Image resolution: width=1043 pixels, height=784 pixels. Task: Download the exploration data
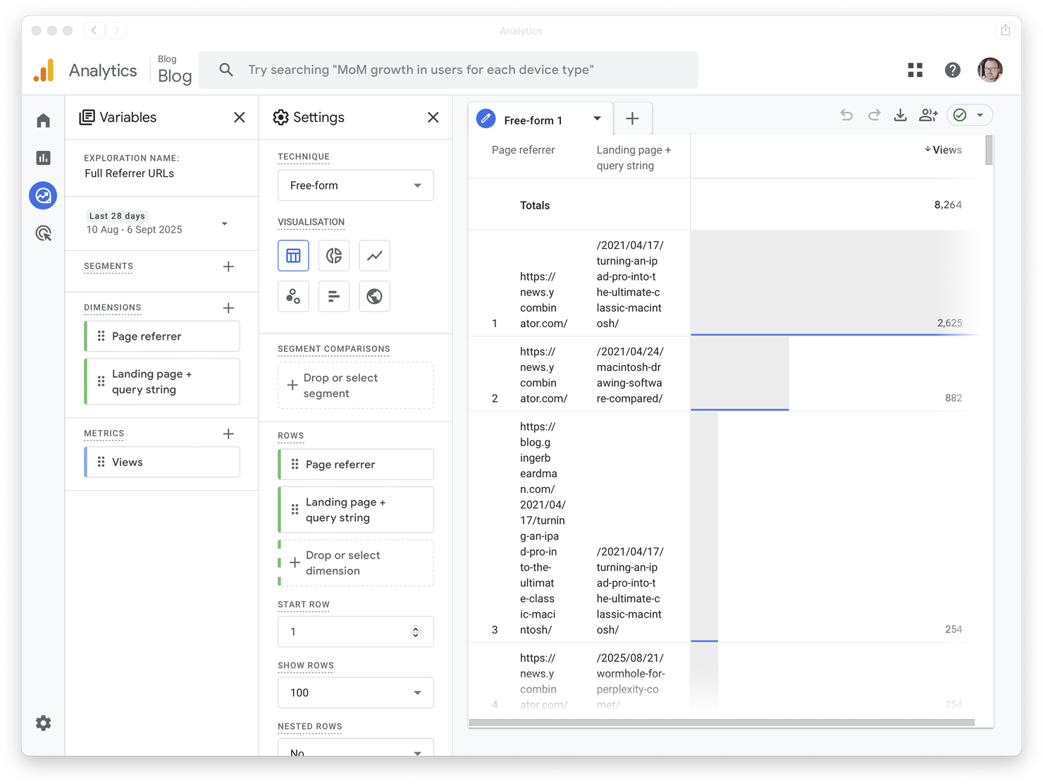point(900,115)
